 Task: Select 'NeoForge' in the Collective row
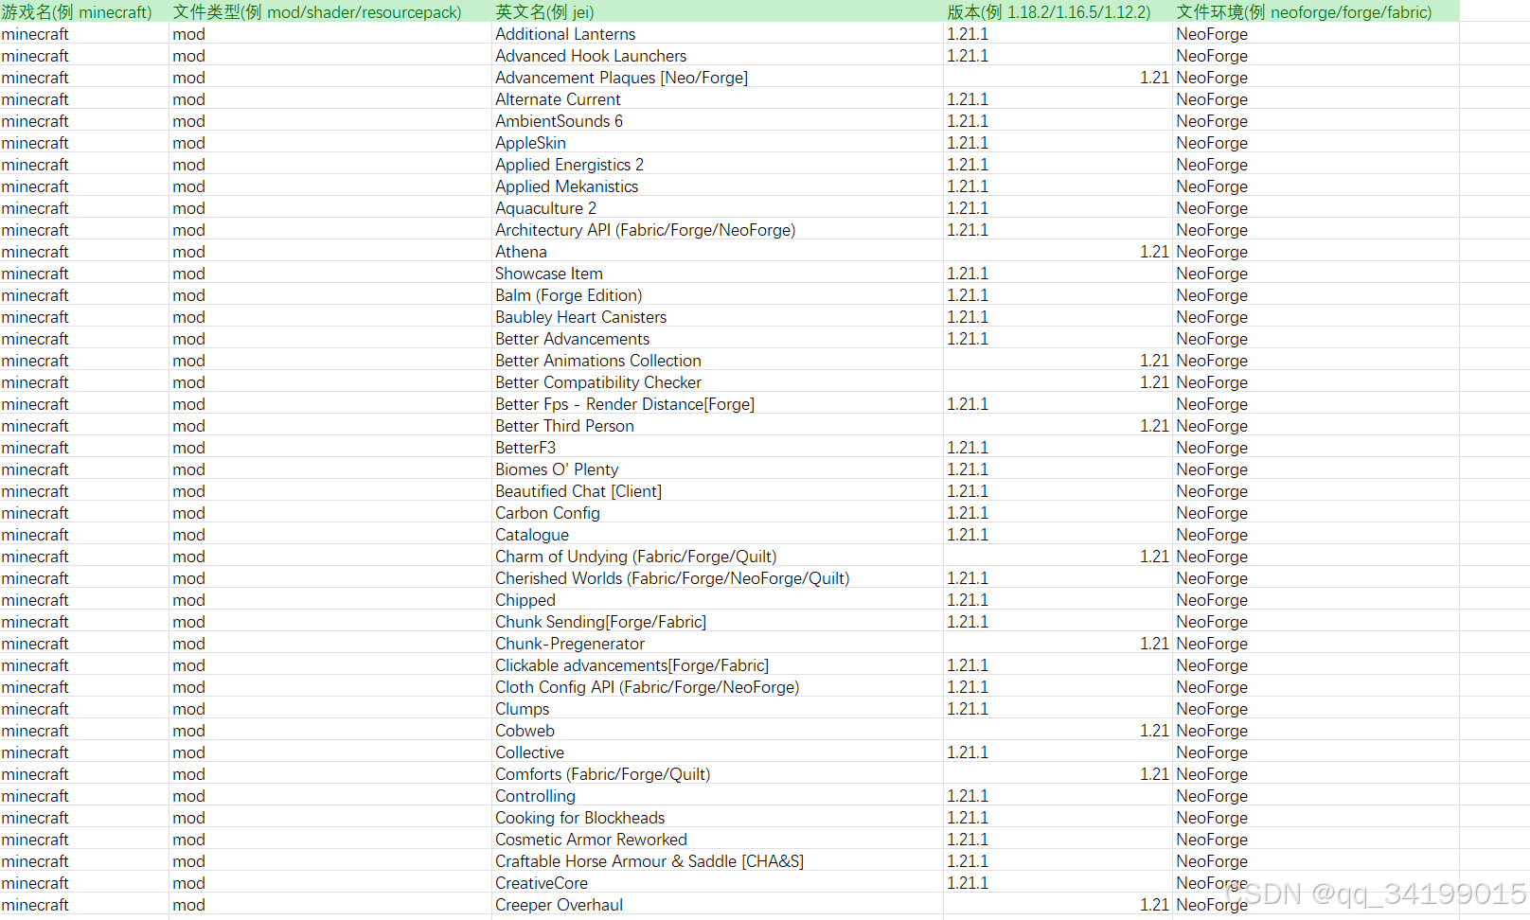point(1316,752)
